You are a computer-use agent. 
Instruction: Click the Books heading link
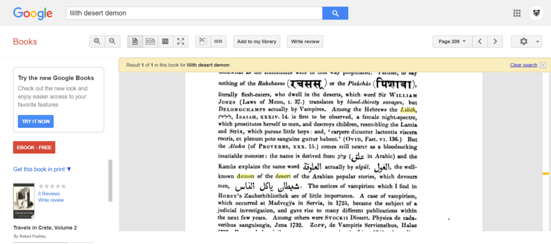coord(25,41)
